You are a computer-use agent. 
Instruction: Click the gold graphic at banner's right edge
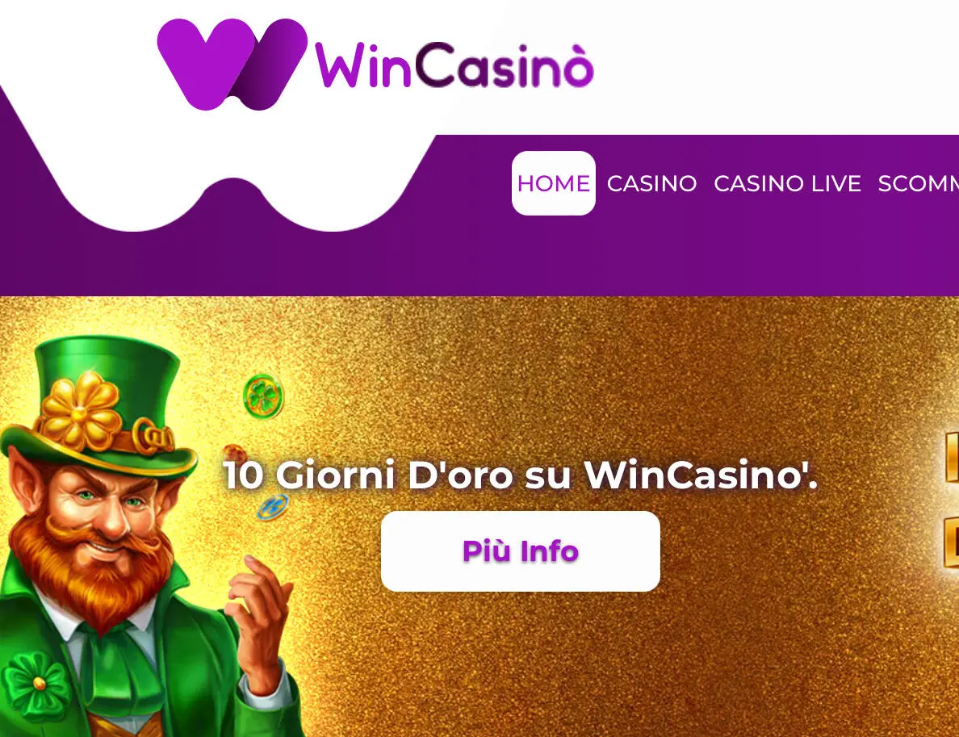[x=951, y=499]
